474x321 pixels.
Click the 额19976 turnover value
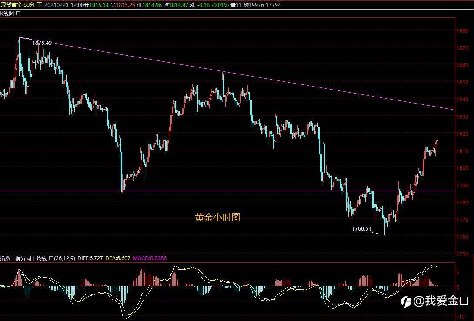[x=254, y=5]
